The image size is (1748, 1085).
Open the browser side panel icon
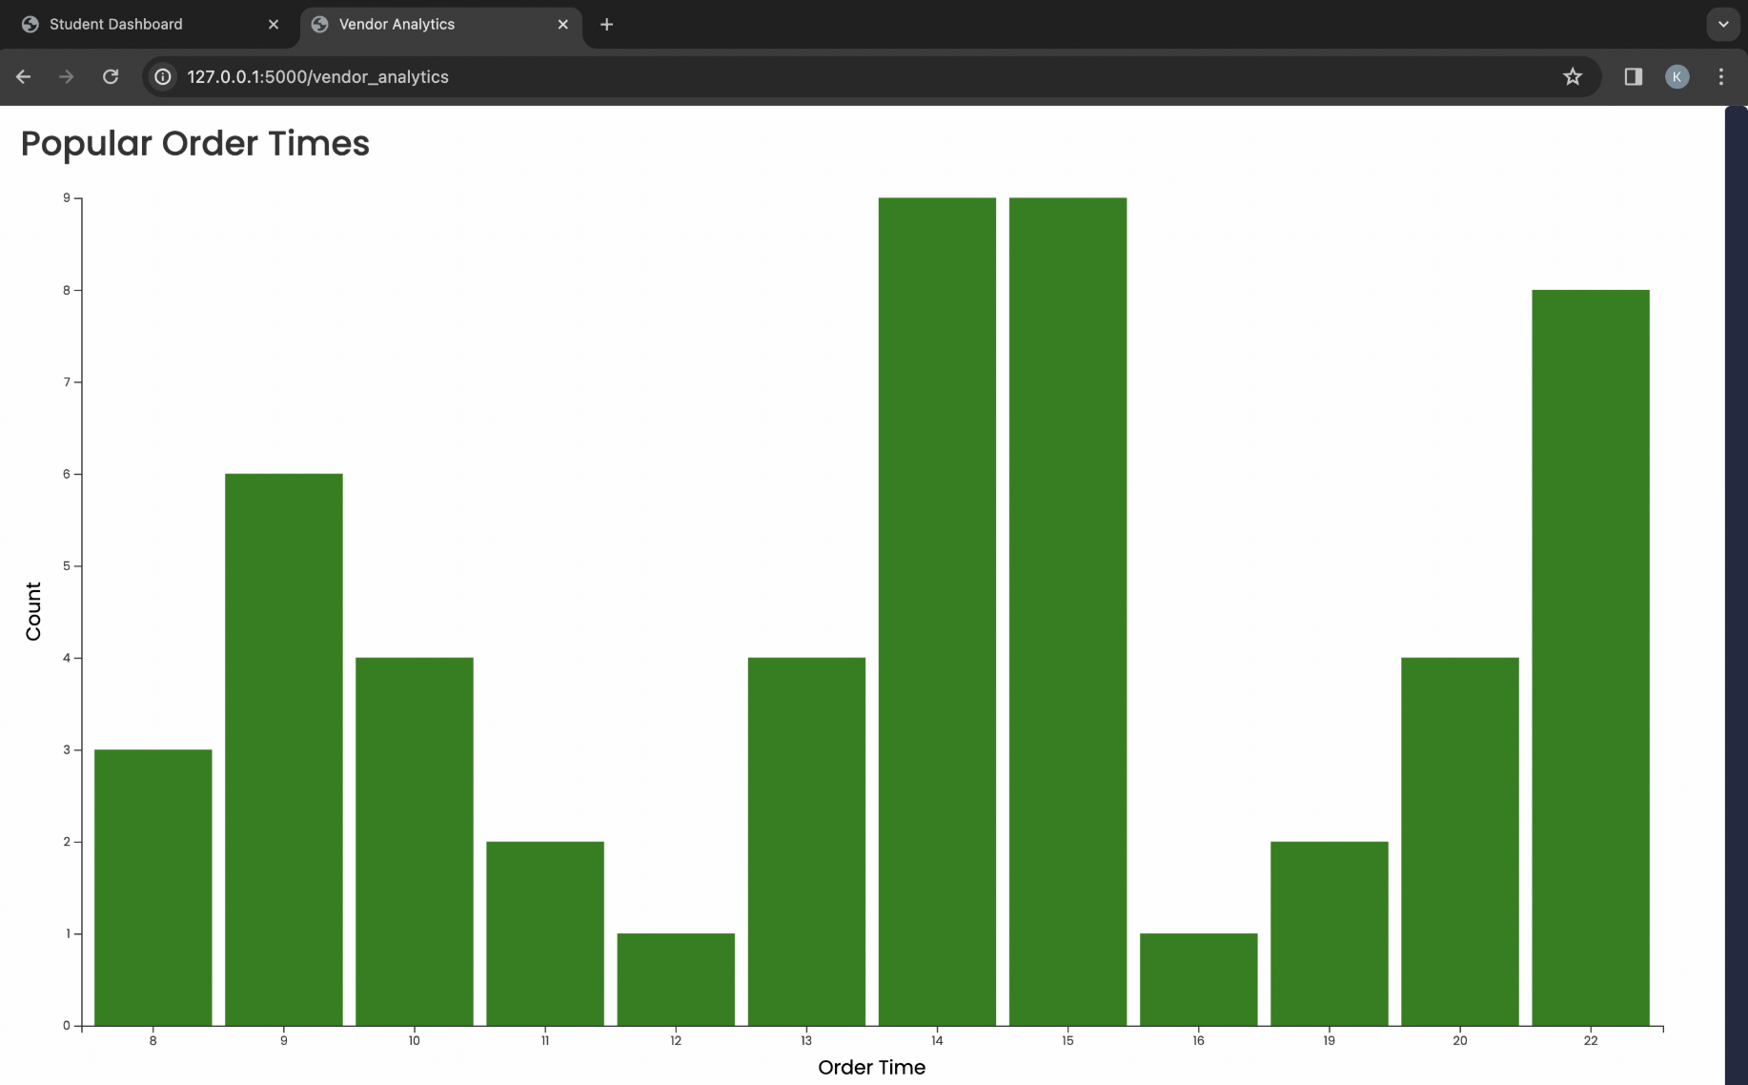1633,77
